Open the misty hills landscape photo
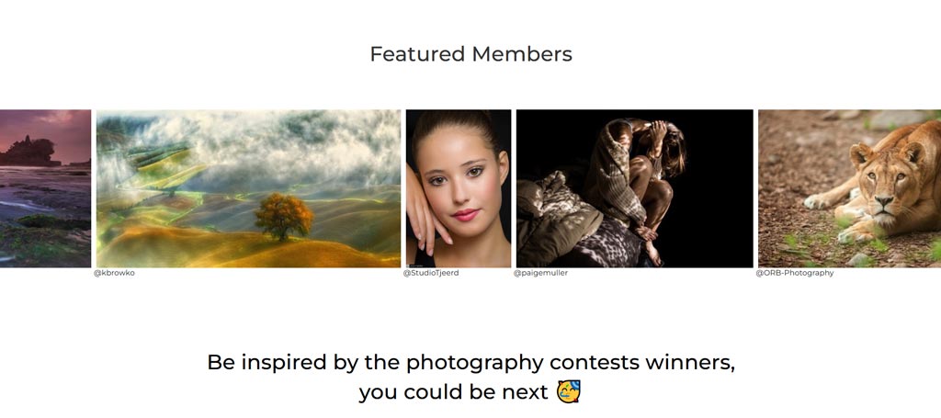The height and width of the screenshot is (418, 941). pos(248,188)
